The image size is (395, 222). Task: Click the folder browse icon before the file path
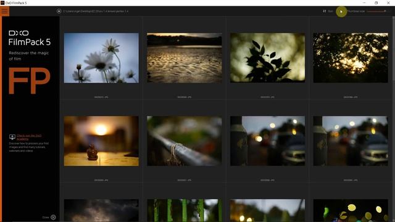59,11
